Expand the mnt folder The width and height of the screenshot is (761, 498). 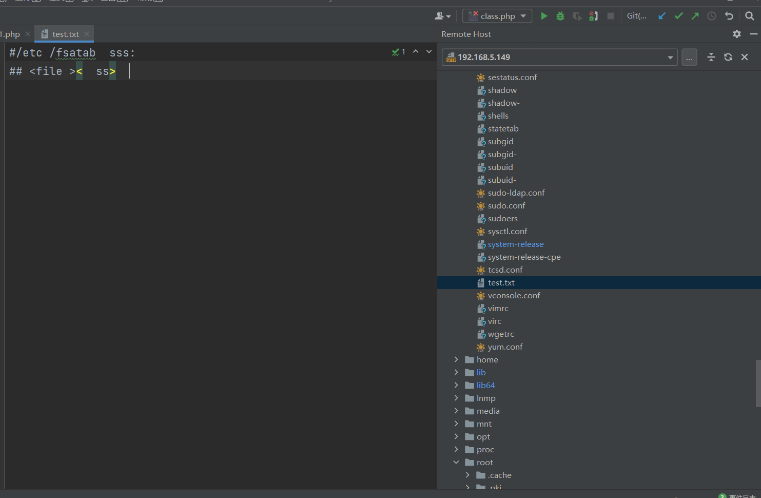click(456, 424)
